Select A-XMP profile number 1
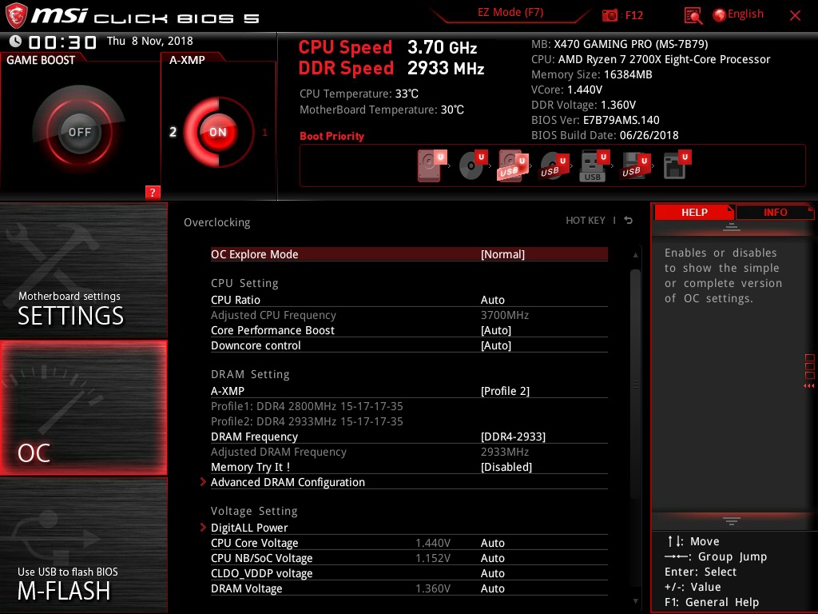This screenshot has height=614, width=818. tap(264, 133)
